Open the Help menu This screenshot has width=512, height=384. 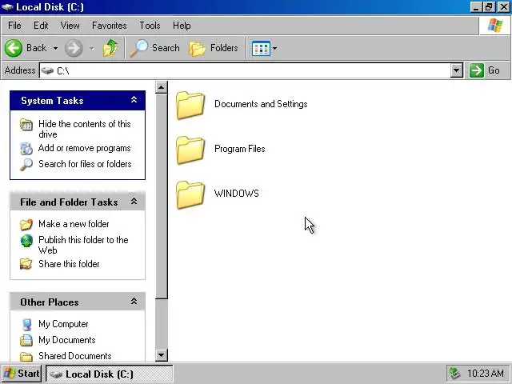182,26
